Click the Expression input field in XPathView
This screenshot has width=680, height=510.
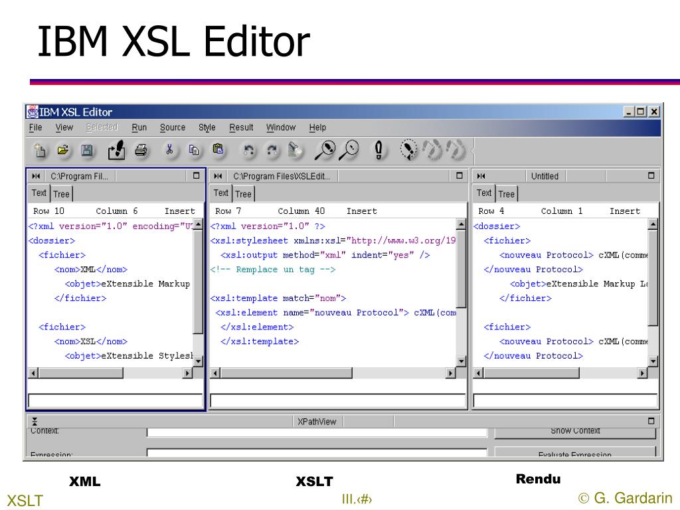click(x=317, y=452)
